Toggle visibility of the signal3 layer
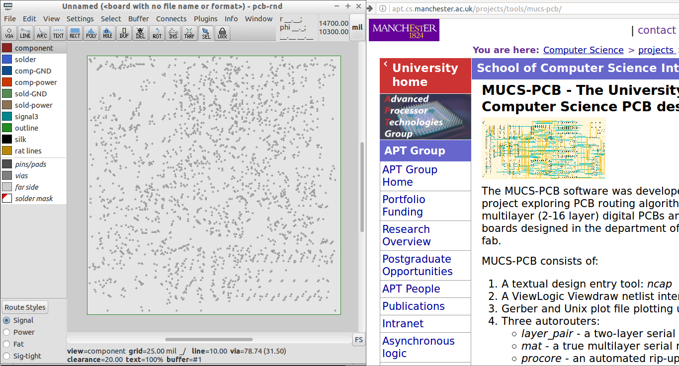Image resolution: width=679 pixels, height=366 pixels. pos(7,117)
